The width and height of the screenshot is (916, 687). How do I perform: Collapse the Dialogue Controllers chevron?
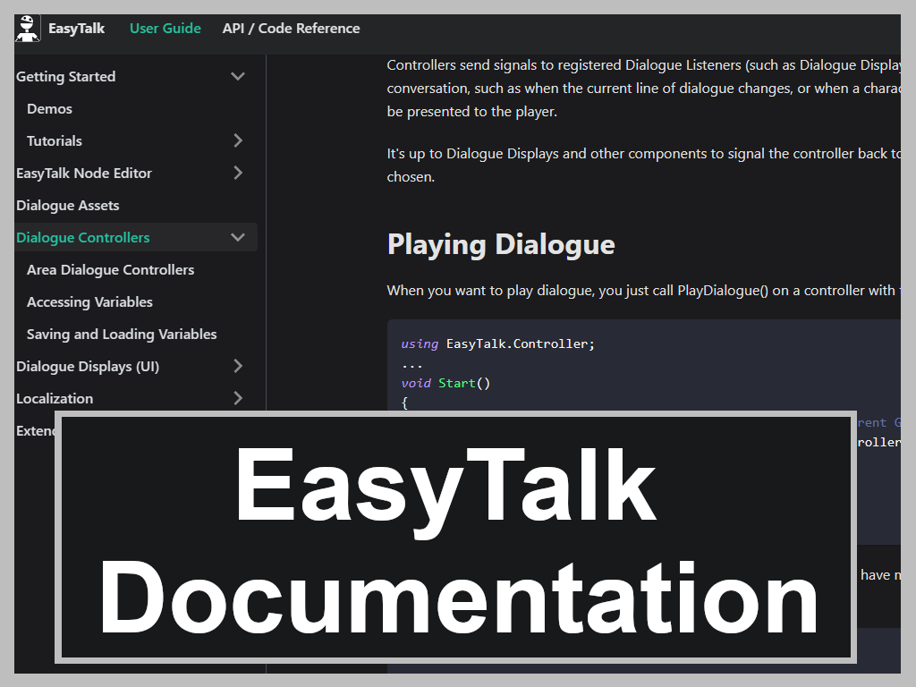point(238,238)
